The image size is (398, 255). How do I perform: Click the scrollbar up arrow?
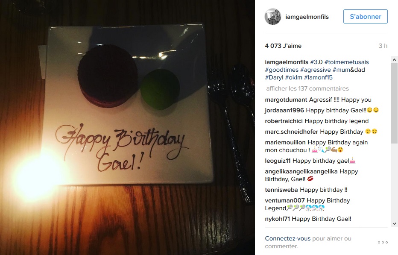tap(394, 60)
